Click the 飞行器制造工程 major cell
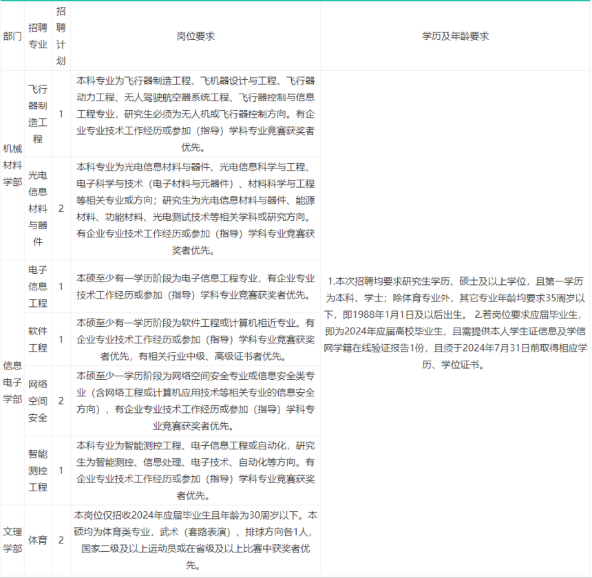Screen dimensions: 592x578 click(x=38, y=114)
